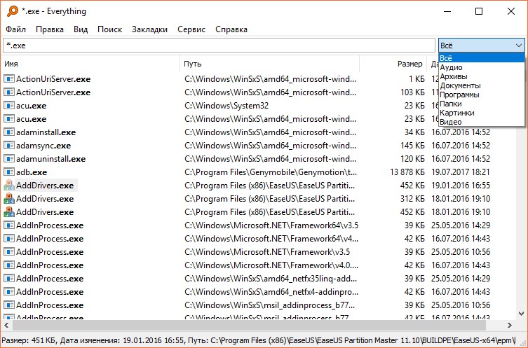Sort results by Размер column header
528x348 pixels.
(x=409, y=64)
